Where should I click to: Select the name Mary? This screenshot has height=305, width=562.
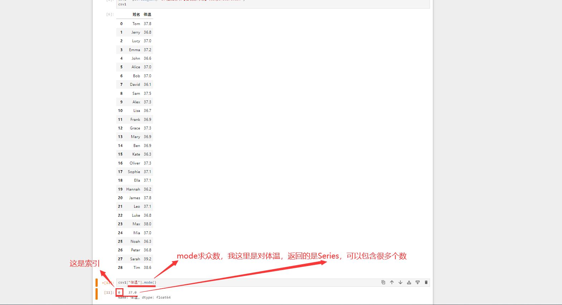point(136,137)
